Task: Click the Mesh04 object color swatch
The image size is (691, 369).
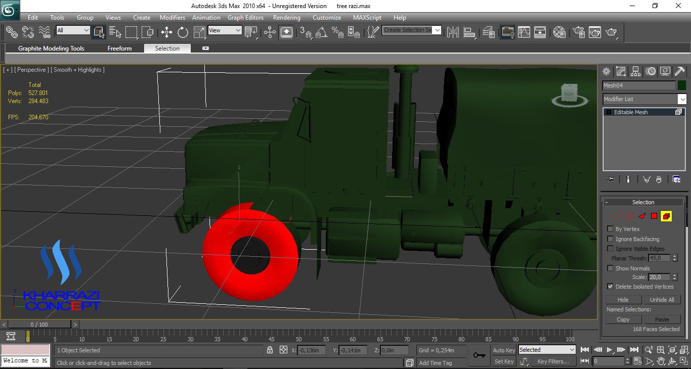Action: (682, 85)
